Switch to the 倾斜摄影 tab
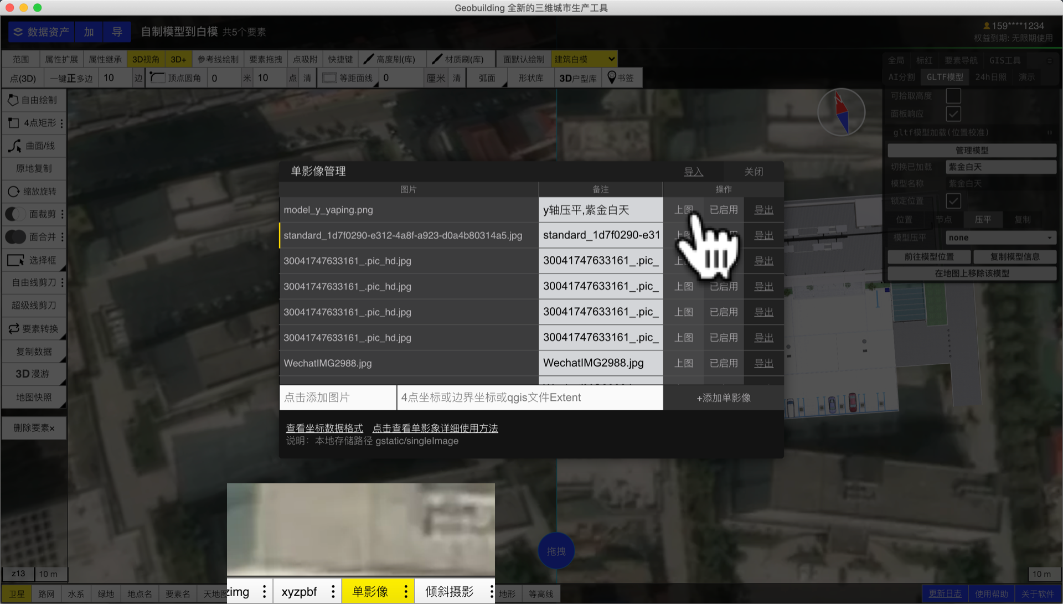 click(449, 592)
